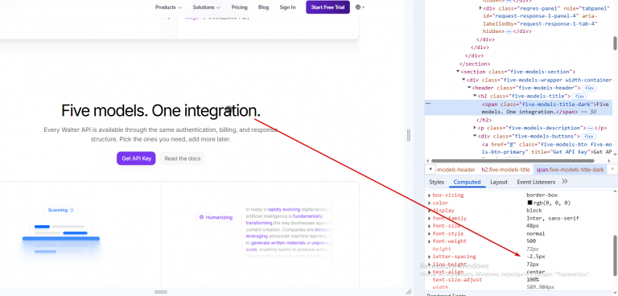Expand the color computed property

click(x=430, y=203)
